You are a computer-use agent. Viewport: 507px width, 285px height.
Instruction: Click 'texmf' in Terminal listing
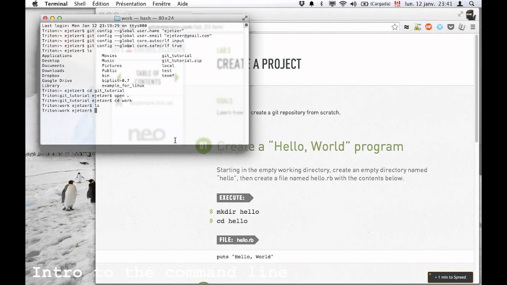pyautogui.click(x=168, y=76)
